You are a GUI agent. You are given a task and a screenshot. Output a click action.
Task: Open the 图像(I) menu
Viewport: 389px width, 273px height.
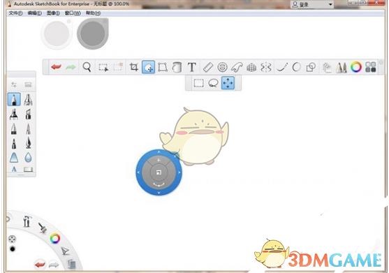click(x=53, y=13)
